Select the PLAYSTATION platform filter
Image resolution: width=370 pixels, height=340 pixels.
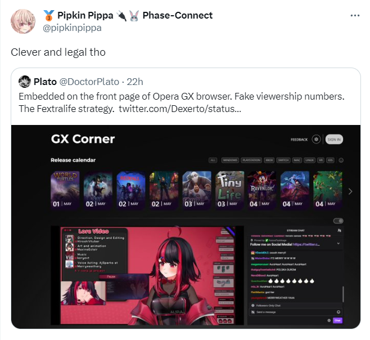(251, 160)
